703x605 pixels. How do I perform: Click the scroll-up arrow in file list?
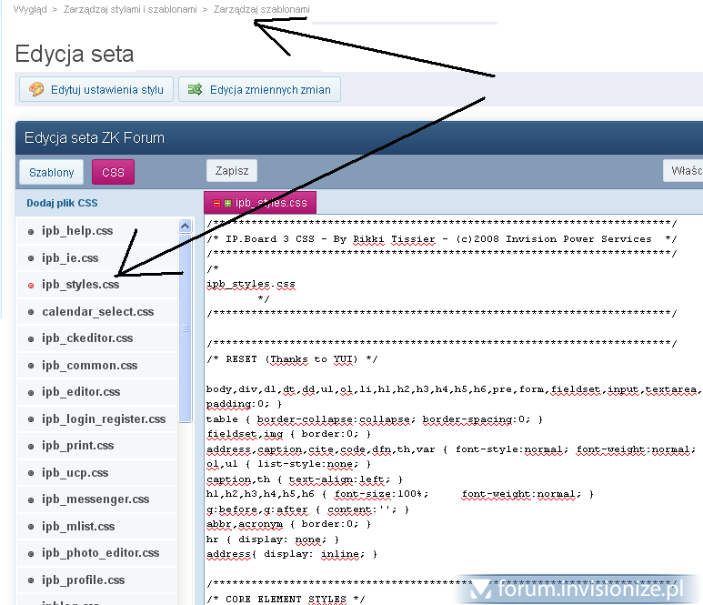[186, 227]
